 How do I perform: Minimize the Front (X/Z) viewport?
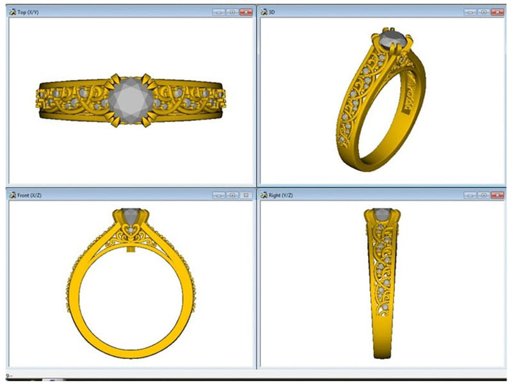pos(220,195)
